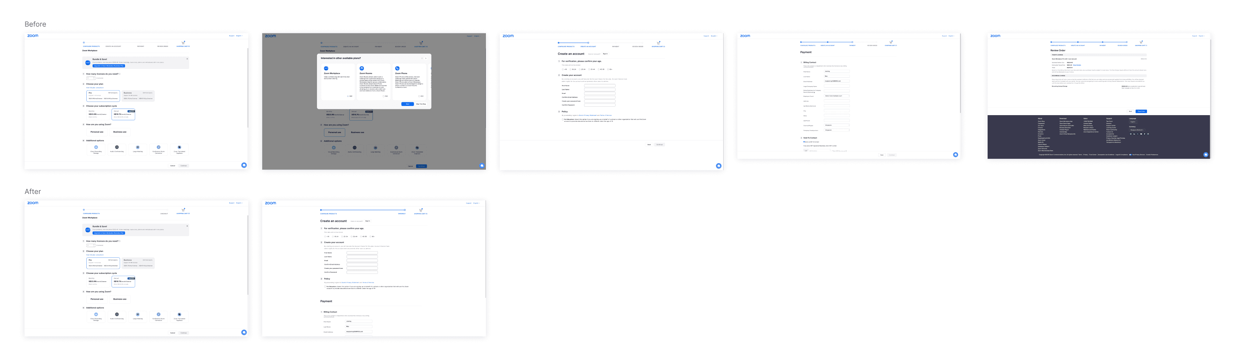Open the Country/Region dropdown showing Singapore
Viewport: 1237px width, 363px height.
tap(837, 126)
